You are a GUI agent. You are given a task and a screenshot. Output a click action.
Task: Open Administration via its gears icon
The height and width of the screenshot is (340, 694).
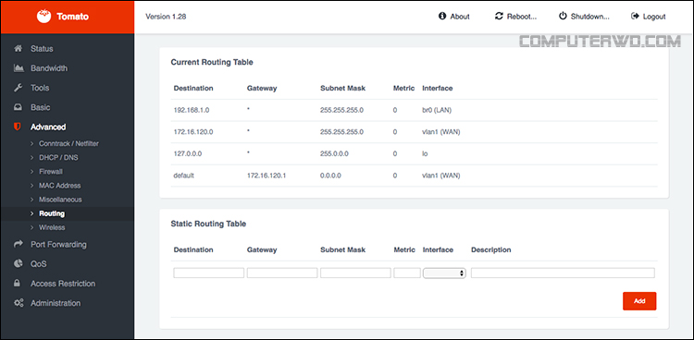click(19, 303)
